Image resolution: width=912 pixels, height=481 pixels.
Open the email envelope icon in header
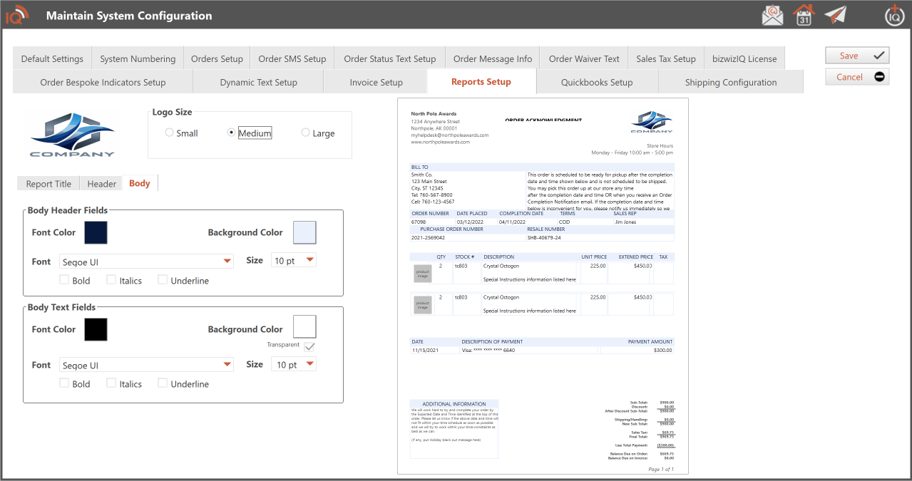(x=772, y=15)
